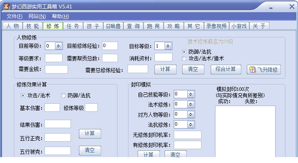This screenshot has height=163, width=298.
Task: Adjust the 目标等级 spinner arrows
Action: (168, 46)
